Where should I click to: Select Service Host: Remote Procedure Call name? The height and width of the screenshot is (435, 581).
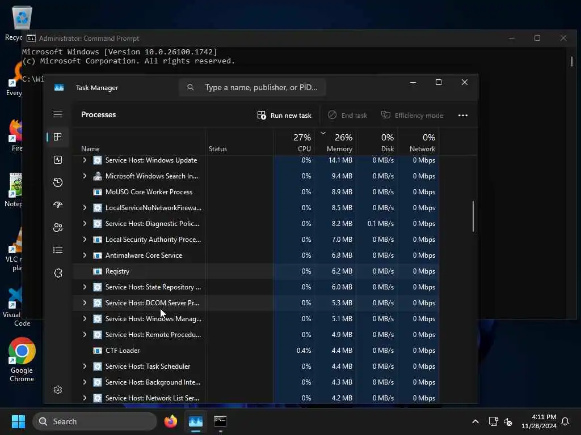click(153, 335)
